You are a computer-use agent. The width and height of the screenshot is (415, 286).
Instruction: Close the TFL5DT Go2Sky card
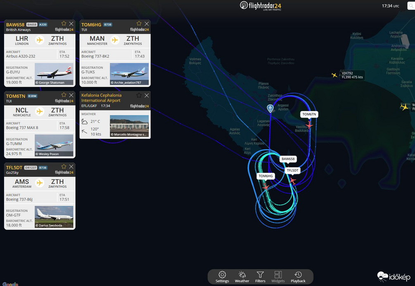pos(71,167)
